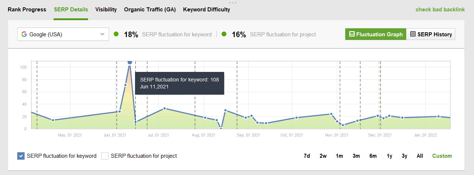The width and height of the screenshot is (474, 175).
Task: Set the time range to 2w
Action: coord(323,156)
